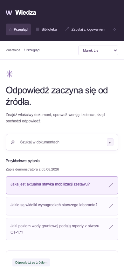Click the arrow icon on the widełki wynagrodzeń question

click(x=111, y=206)
